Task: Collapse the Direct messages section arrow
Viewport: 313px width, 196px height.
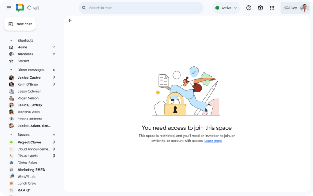Action: point(11,70)
